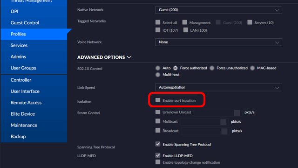Open Guest Control settings
Viewport: 298px width, 168px height.
coord(25,23)
